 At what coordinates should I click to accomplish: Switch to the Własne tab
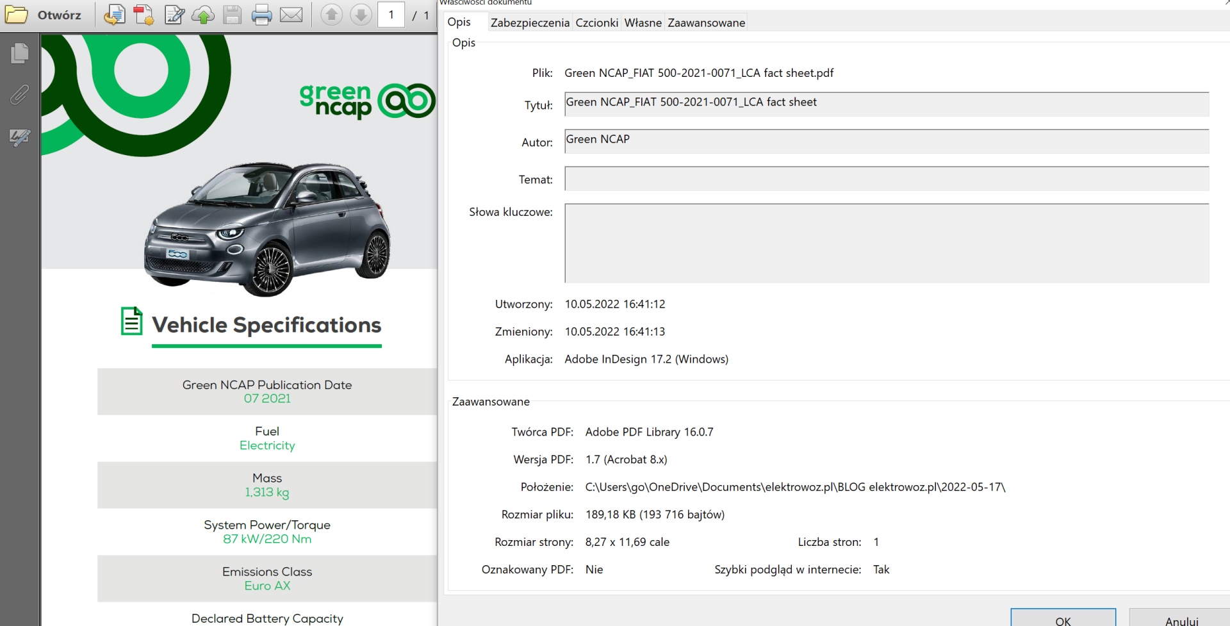click(643, 22)
